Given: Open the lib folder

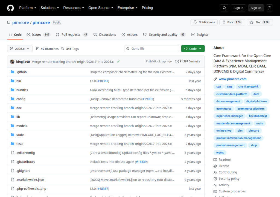Looking at the screenshot, I should [18, 117].
